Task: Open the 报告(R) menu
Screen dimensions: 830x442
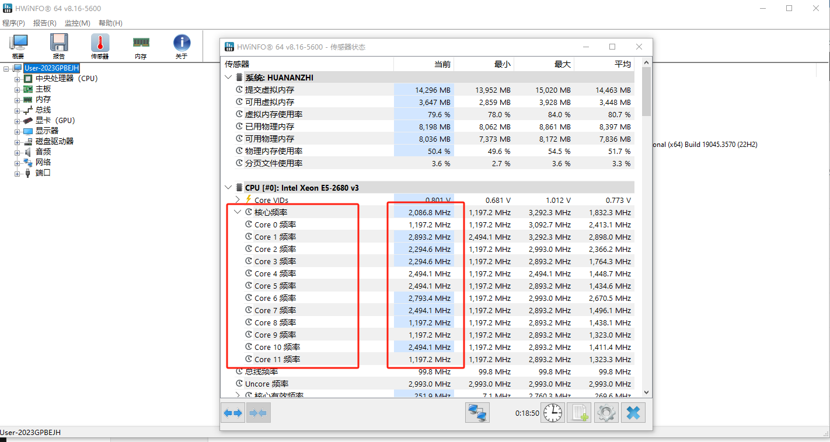Action: pos(45,23)
